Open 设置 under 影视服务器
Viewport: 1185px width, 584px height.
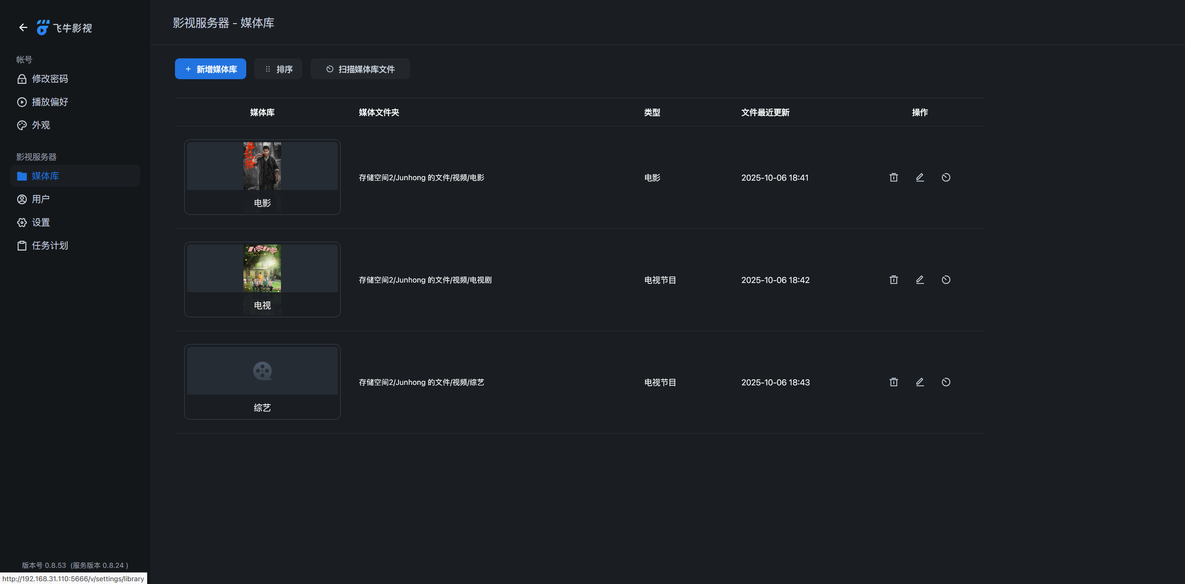[41, 222]
